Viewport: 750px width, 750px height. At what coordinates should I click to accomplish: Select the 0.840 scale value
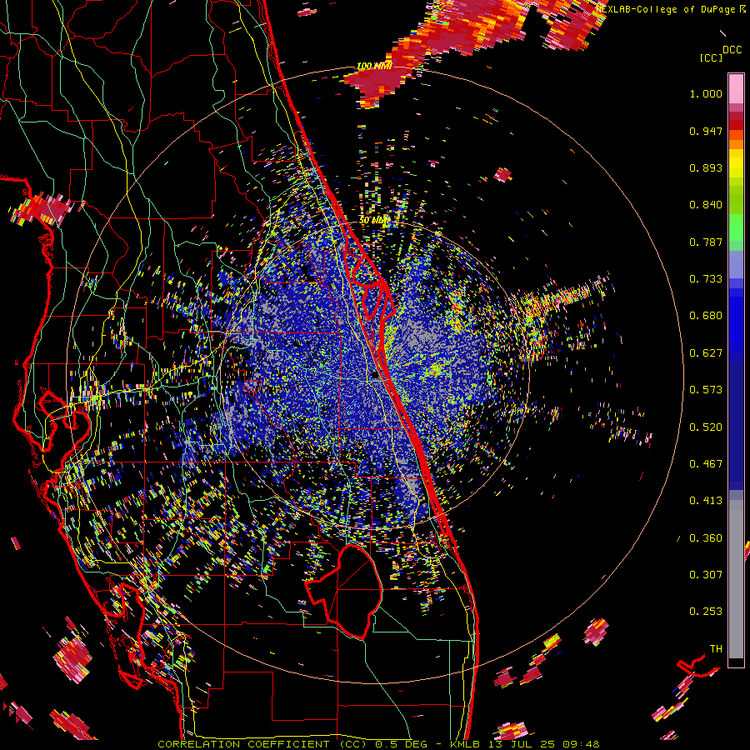[706, 205]
